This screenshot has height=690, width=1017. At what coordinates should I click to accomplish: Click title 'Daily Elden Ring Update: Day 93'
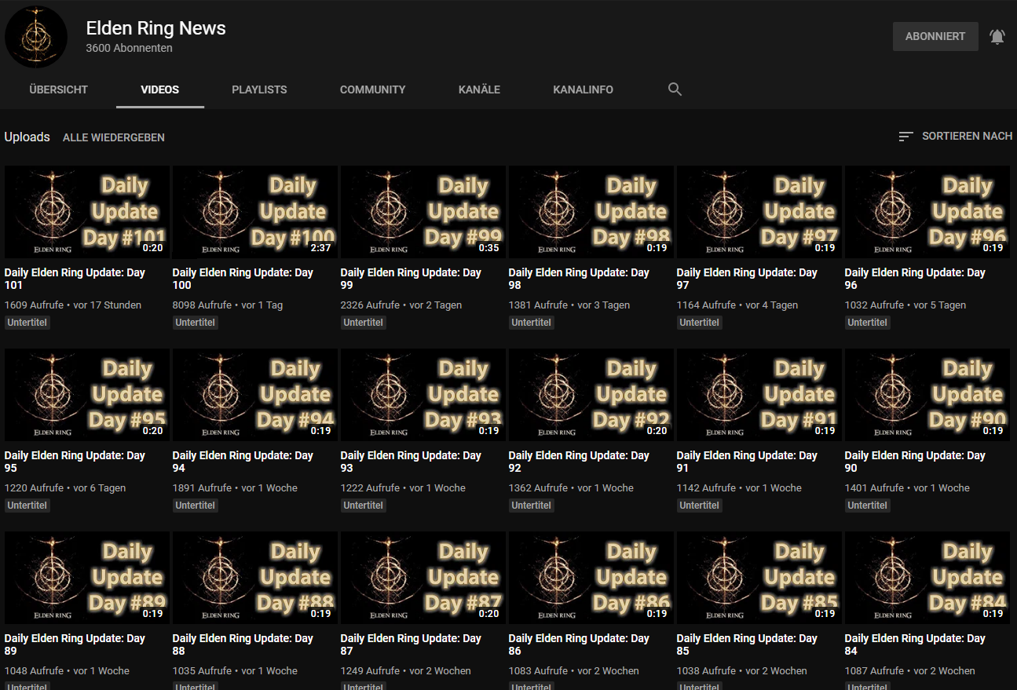pos(412,462)
